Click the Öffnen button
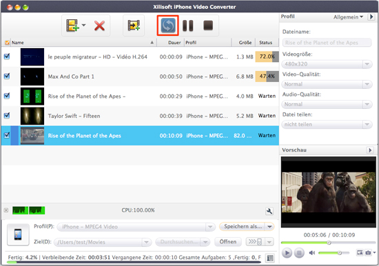379x266 pixels. (x=228, y=242)
